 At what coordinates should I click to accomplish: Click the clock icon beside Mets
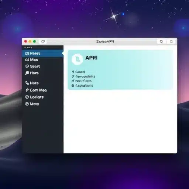coord(27,104)
